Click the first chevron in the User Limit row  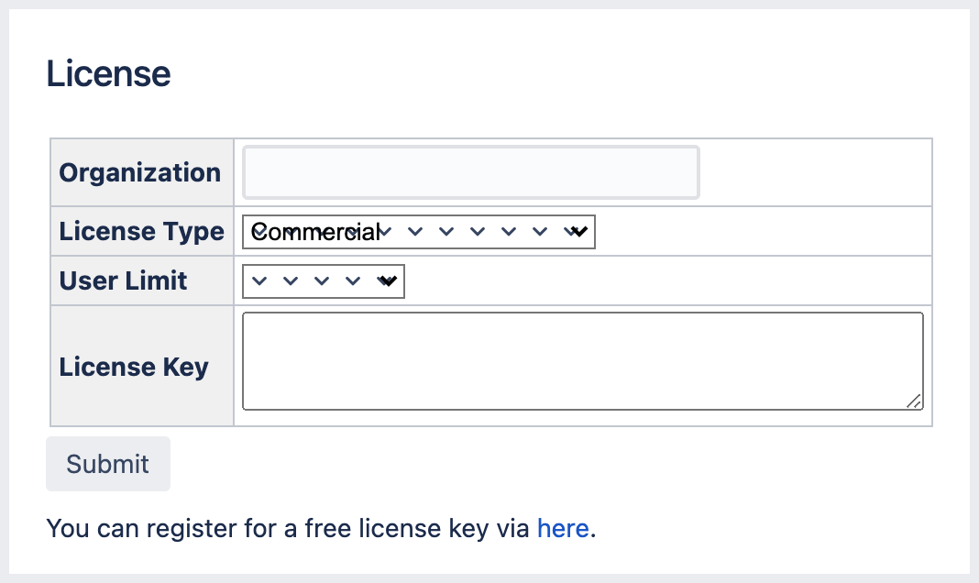[x=258, y=280]
